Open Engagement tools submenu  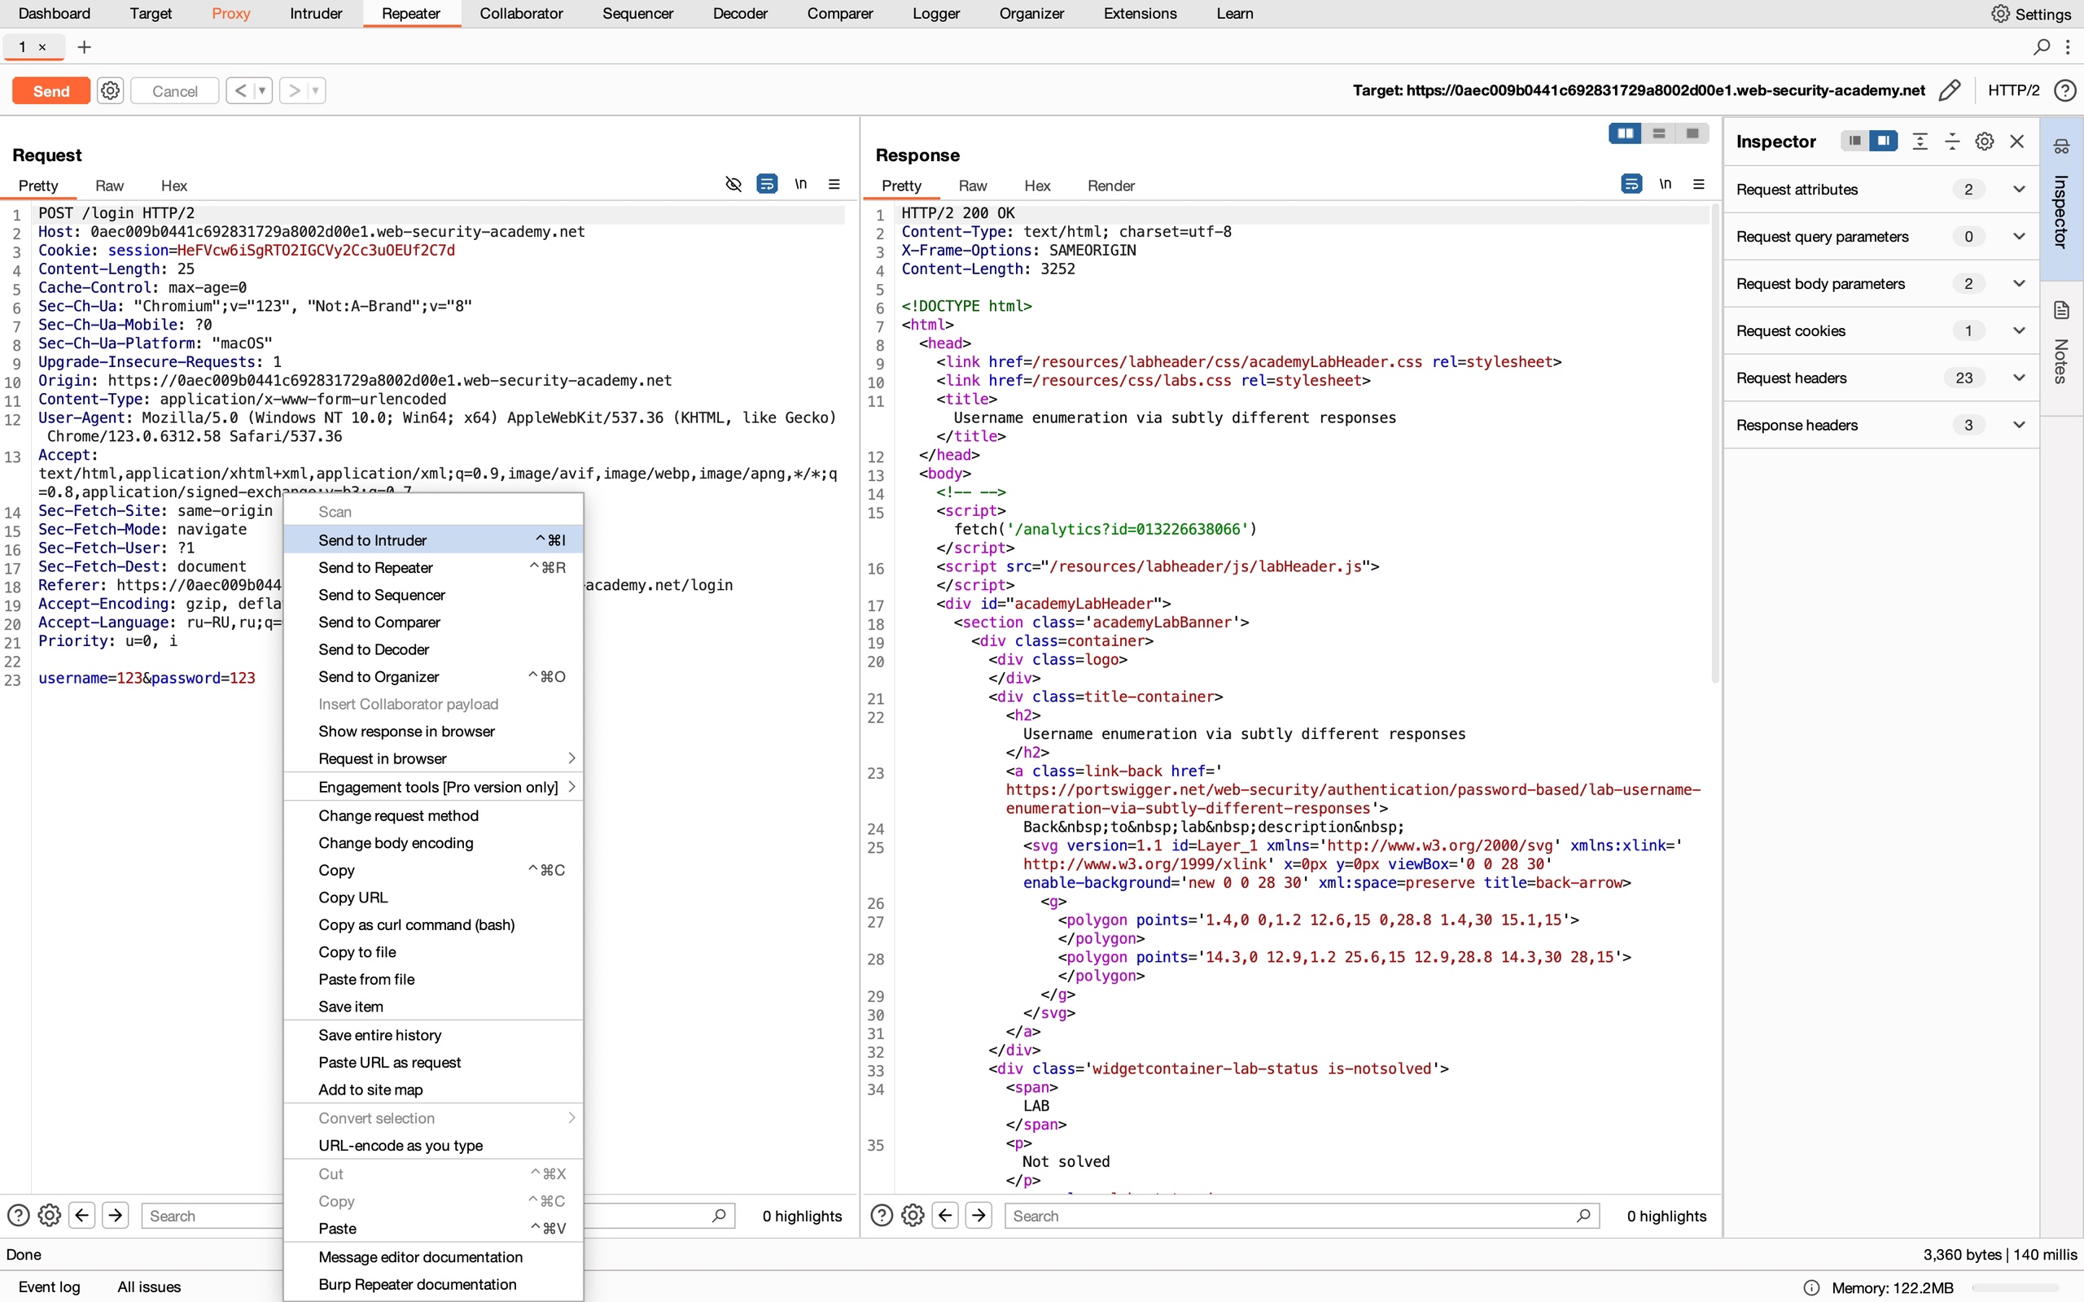tap(433, 787)
